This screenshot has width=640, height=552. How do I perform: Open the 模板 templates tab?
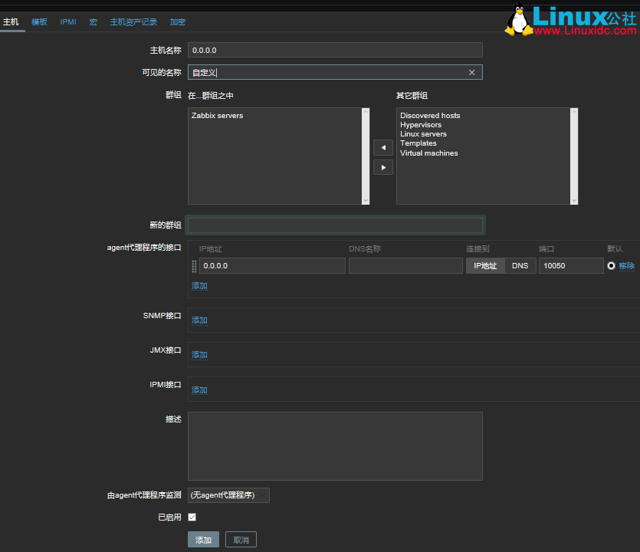39,22
